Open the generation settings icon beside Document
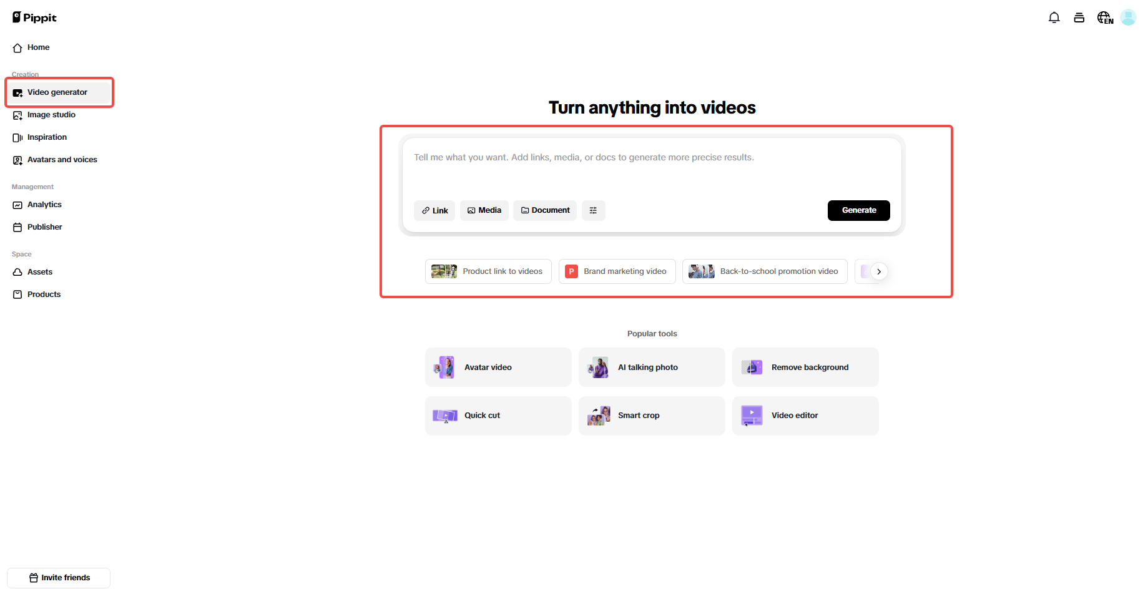The width and height of the screenshot is (1148, 589). [593, 210]
